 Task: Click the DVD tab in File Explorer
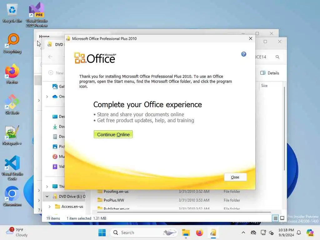pyautogui.click(x=56, y=44)
